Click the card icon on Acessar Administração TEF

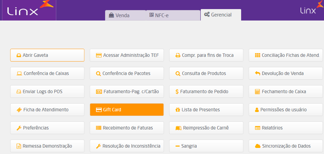[x=99, y=55]
